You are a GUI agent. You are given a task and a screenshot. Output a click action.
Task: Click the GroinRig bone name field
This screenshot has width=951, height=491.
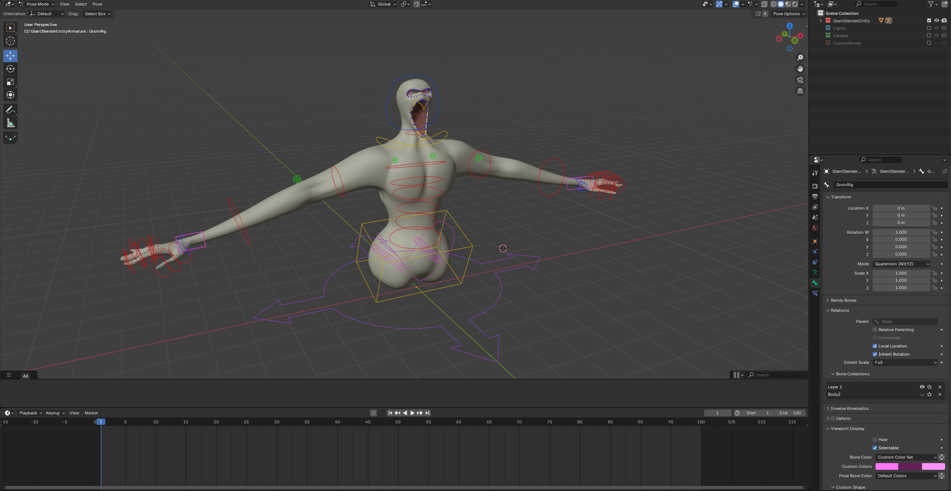[x=890, y=185]
